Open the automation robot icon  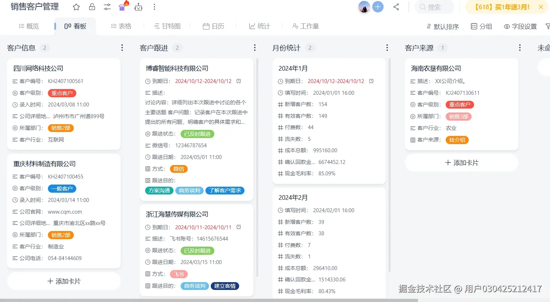138,7
